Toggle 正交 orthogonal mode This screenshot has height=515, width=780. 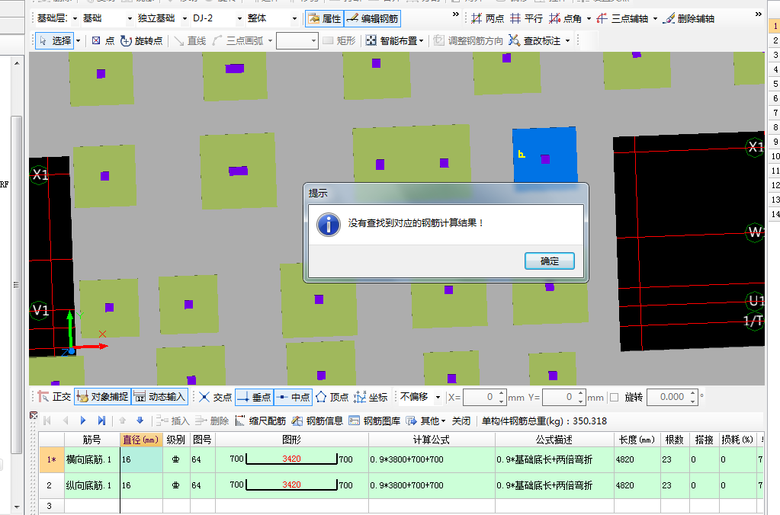click(x=55, y=397)
